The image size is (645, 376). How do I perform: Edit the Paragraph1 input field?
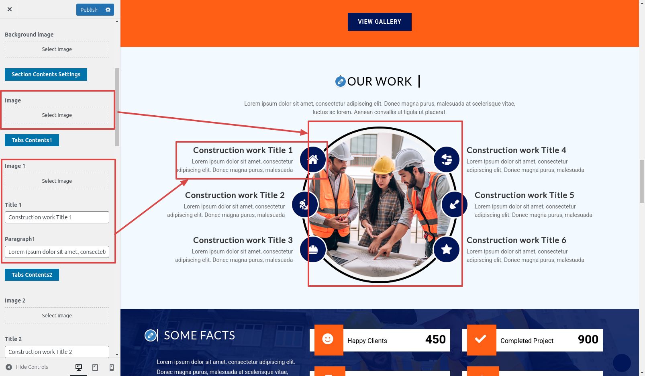57,252
